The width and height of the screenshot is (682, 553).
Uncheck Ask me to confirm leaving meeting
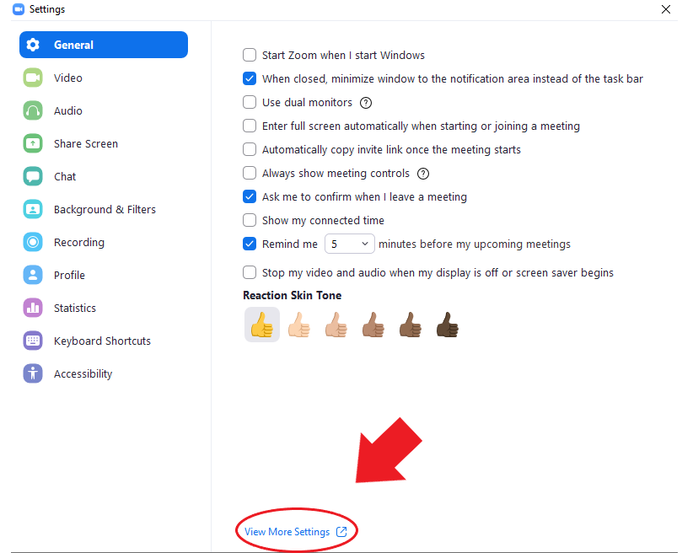(250, 196)
